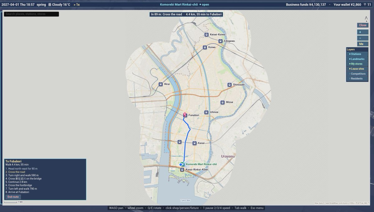Select the Hirai station icon

[161, 84]
